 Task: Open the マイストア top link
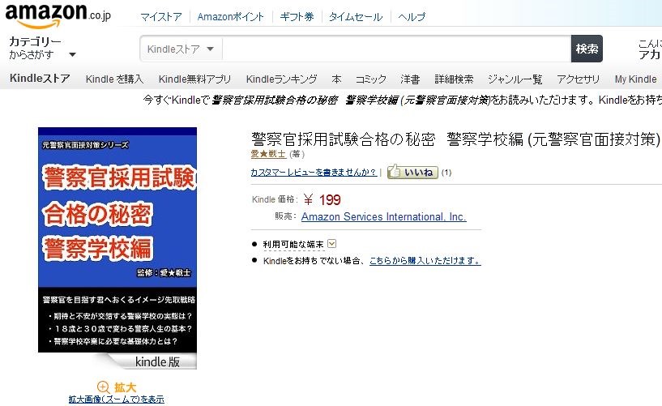click(161, 17)
